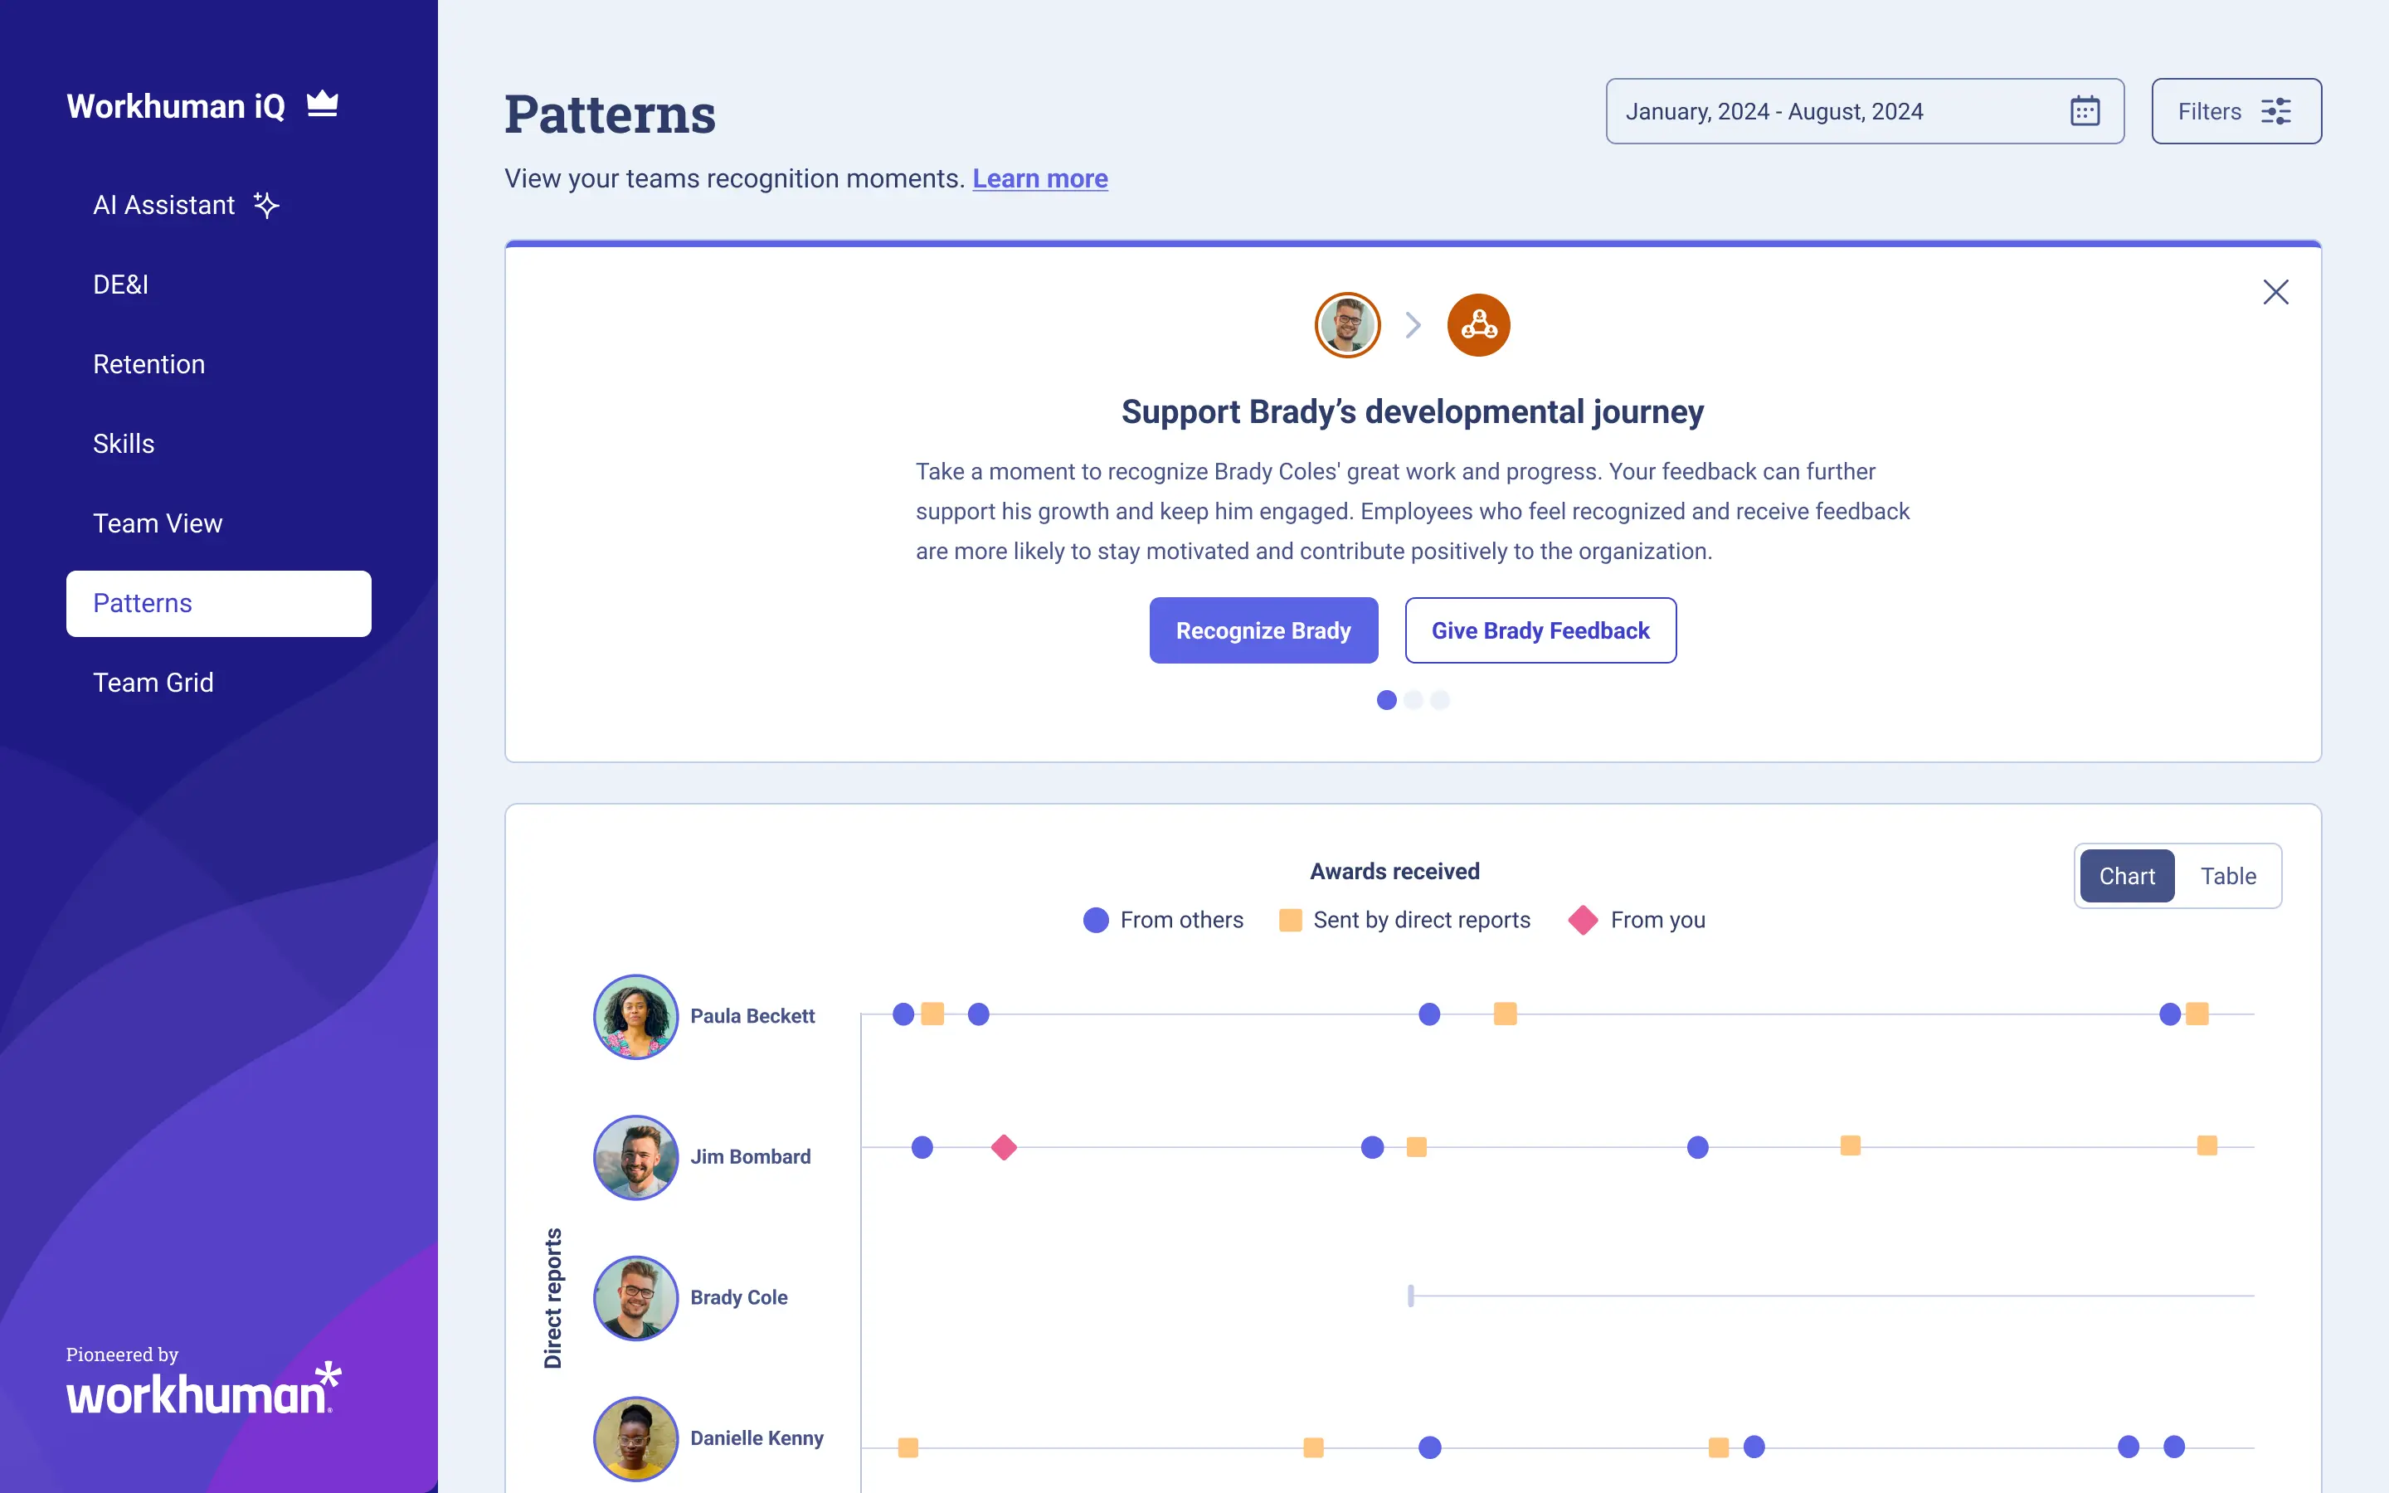Click the Filters sliders icon
This screenshot has height=1493, width=2389.
[x=2278, y=110]
